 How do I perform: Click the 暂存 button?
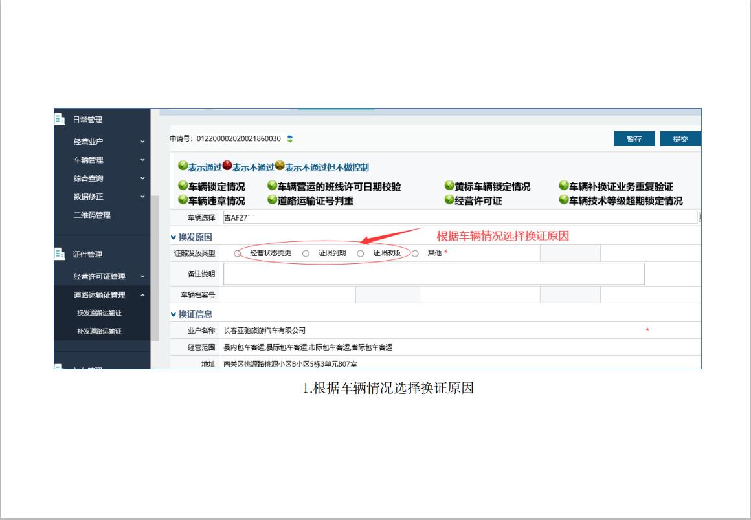pos(634,138)
